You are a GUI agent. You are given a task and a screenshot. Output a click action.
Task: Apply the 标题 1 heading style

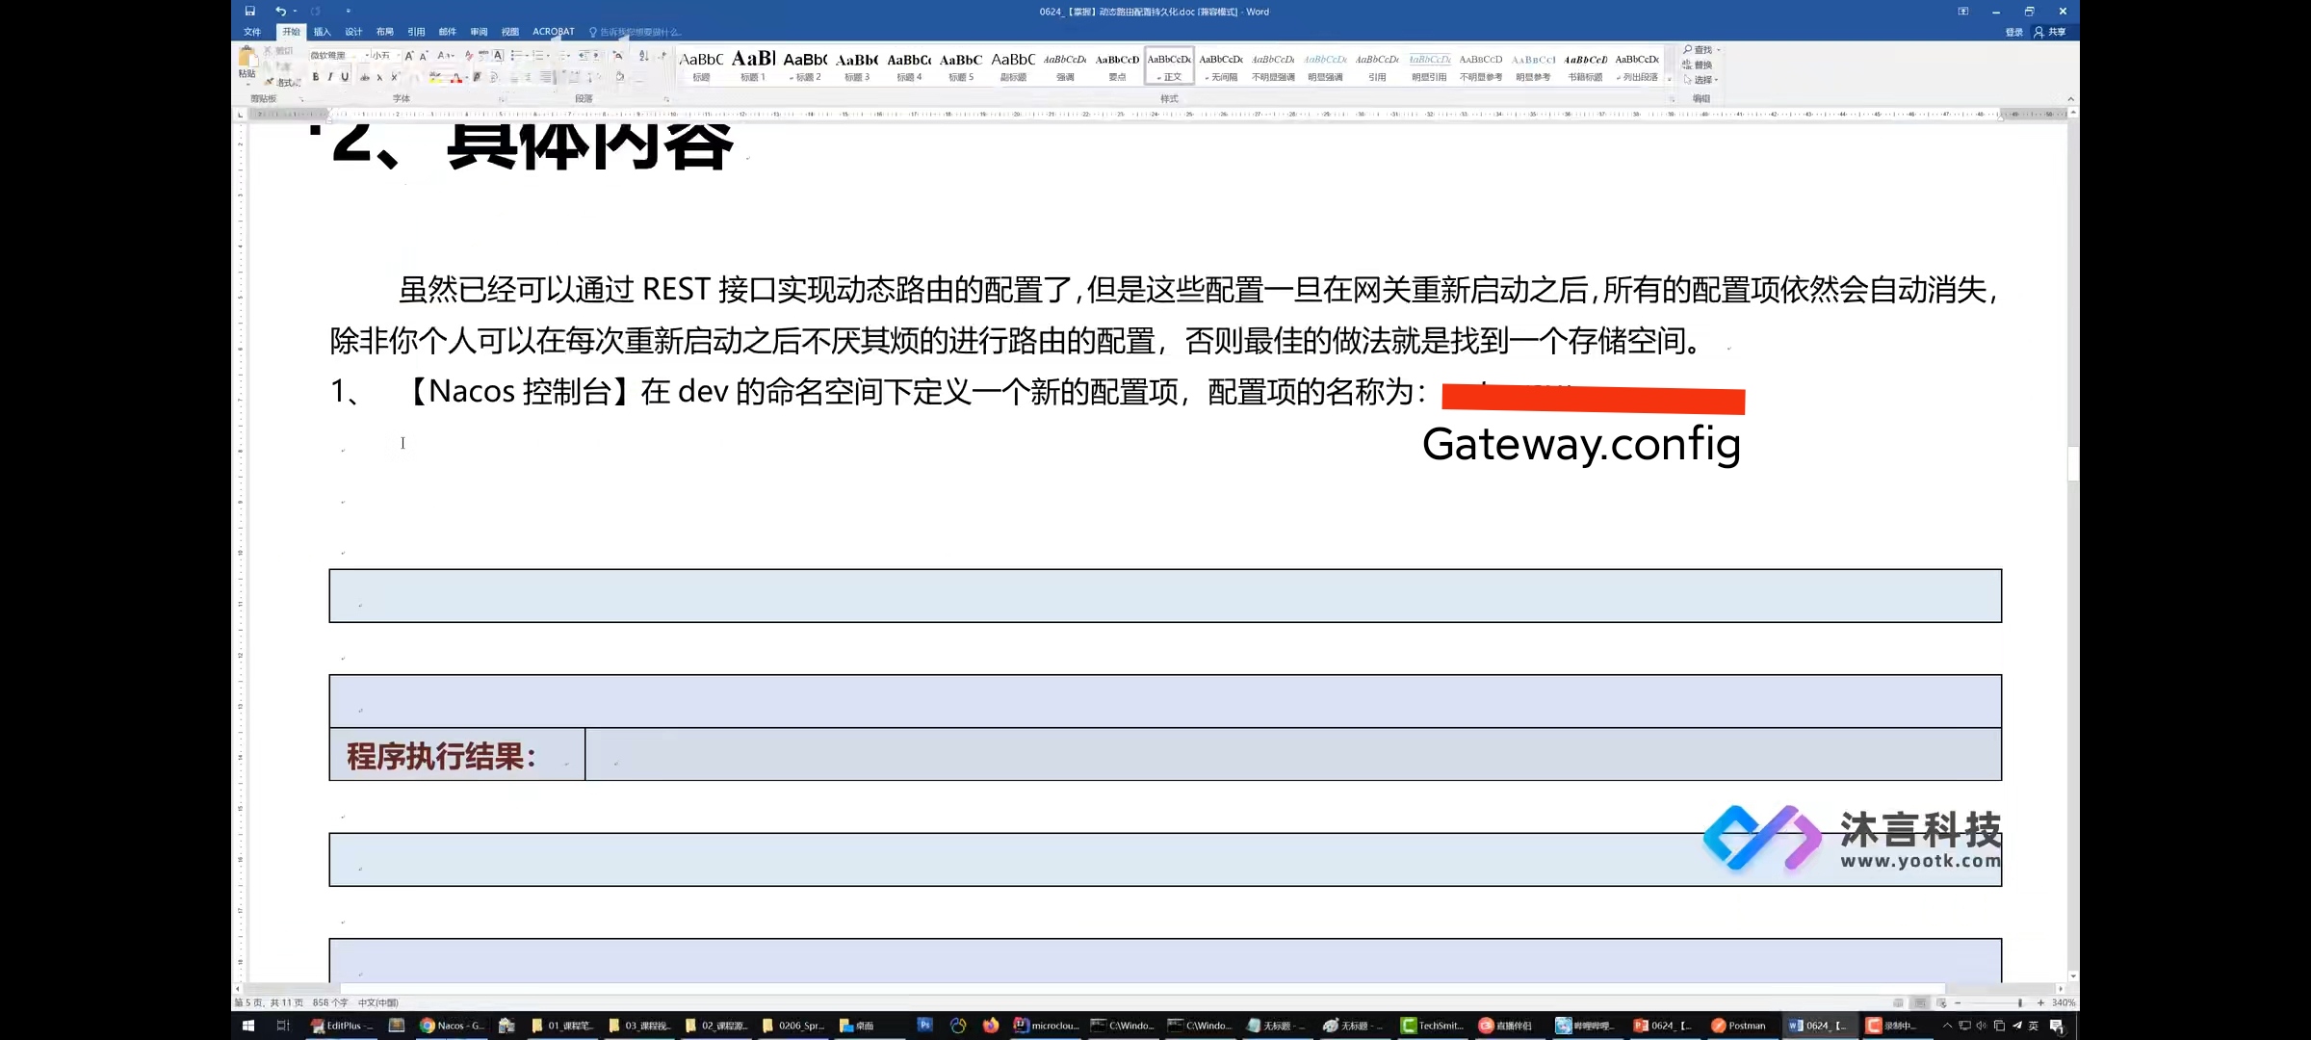click(753, 65)
